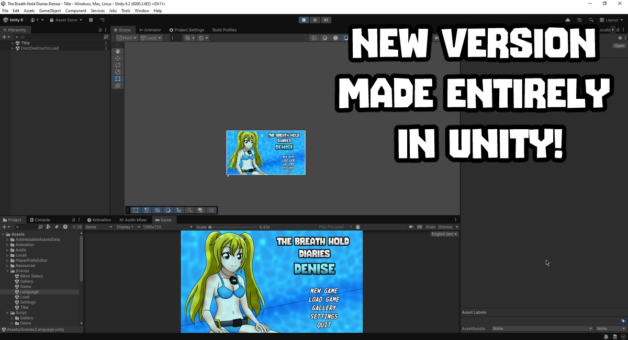Viewport: 628px width, 340px height.
Task: Select the Rect tool in Scene
Action: [118, 78]
